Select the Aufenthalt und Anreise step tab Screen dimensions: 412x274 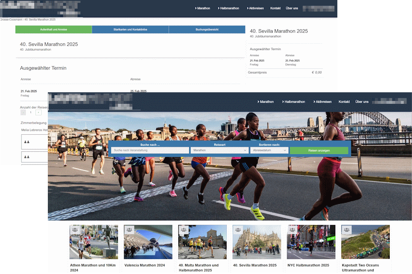[x=54, y=30]
